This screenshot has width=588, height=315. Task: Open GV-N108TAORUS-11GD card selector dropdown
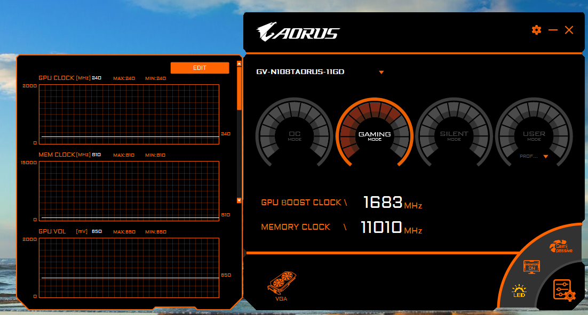381,72
